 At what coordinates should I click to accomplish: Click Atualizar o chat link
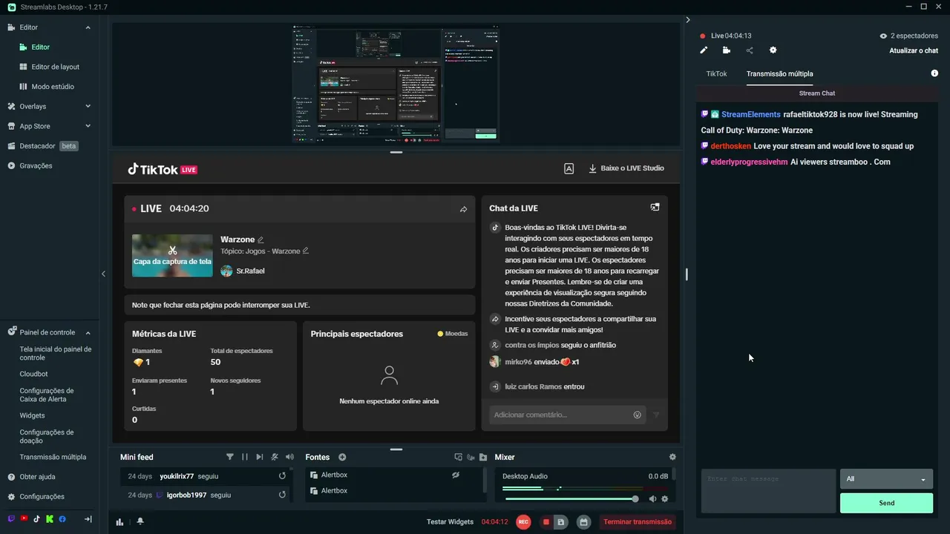(x=914, y=50)
